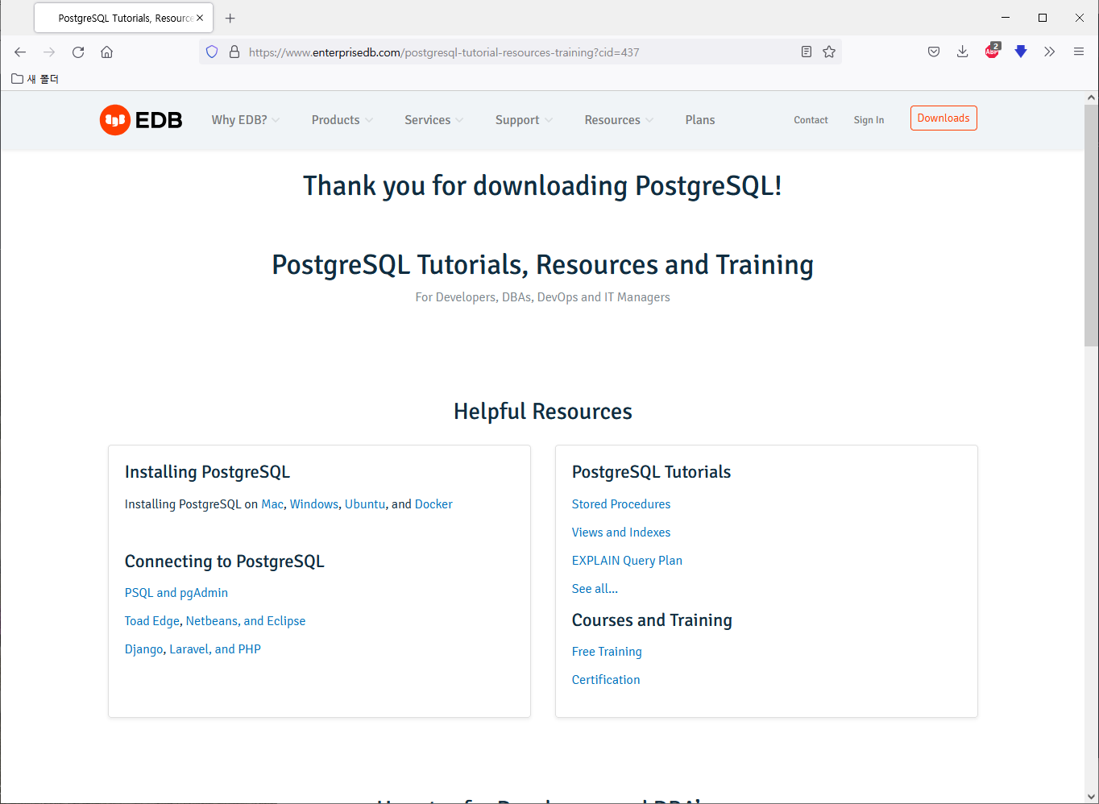Click the EDB logo
The width and height of the screenshot is (1099, 804).
point(141,120)
